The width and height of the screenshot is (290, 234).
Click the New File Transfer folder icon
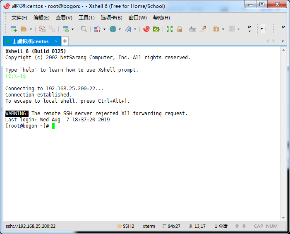(216, 29)
